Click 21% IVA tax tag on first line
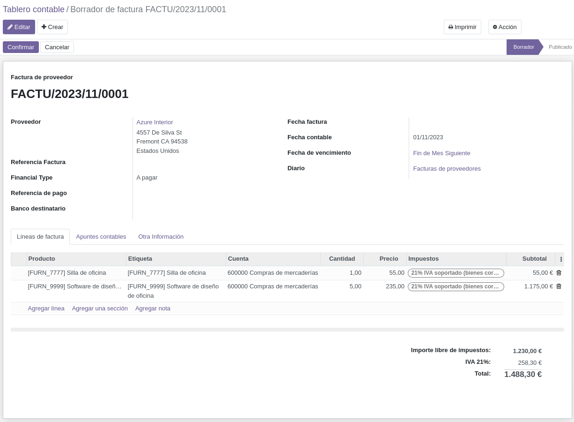This screenshot has height=422, width=574. 456,273
